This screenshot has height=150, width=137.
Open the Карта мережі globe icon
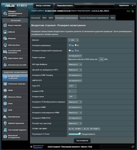click(5, 25)
